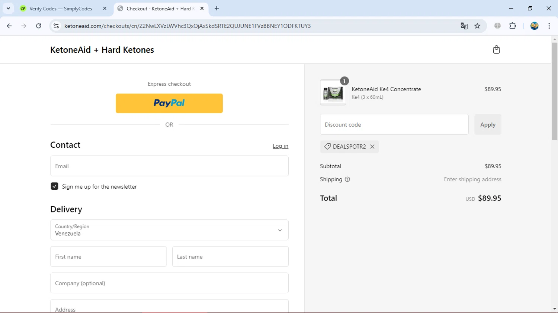The height and width of the screenshot is (313, 558).
Task: Reload the checkout page
Action: point(39,26)
